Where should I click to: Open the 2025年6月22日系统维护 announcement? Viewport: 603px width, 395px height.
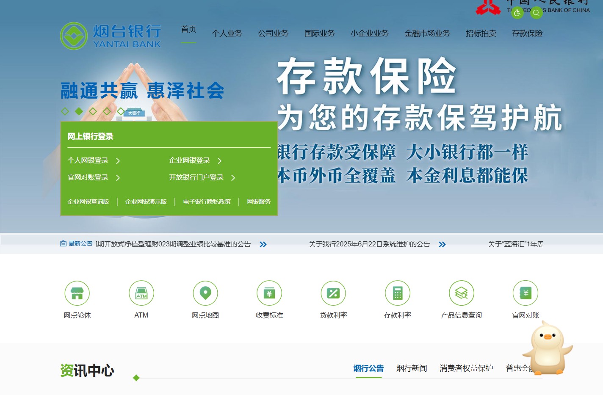[369, 244]
